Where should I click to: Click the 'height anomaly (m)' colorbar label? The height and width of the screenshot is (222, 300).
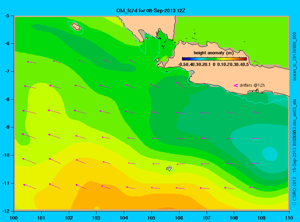[213, 53]
